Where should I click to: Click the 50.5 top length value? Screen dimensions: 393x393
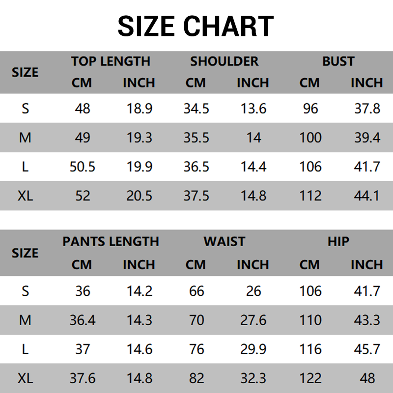point(83,167)
